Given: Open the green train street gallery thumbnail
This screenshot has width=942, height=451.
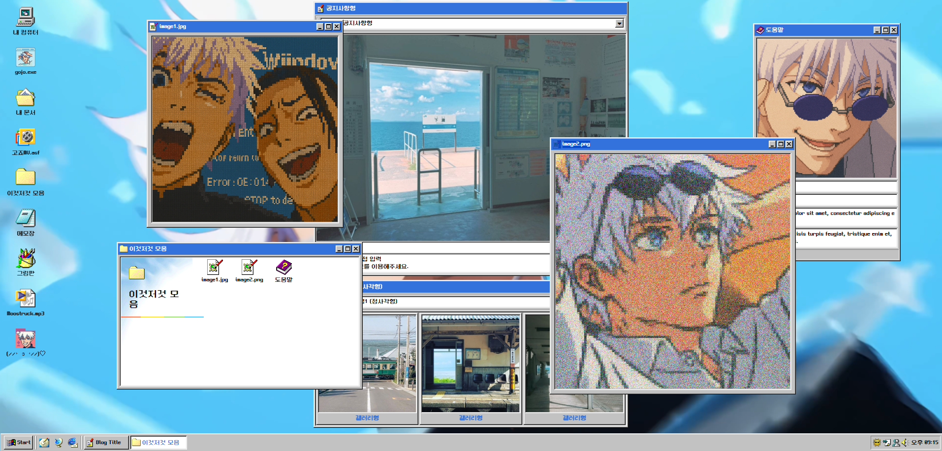Looking at the screenshot, I should tap(389, 364).
